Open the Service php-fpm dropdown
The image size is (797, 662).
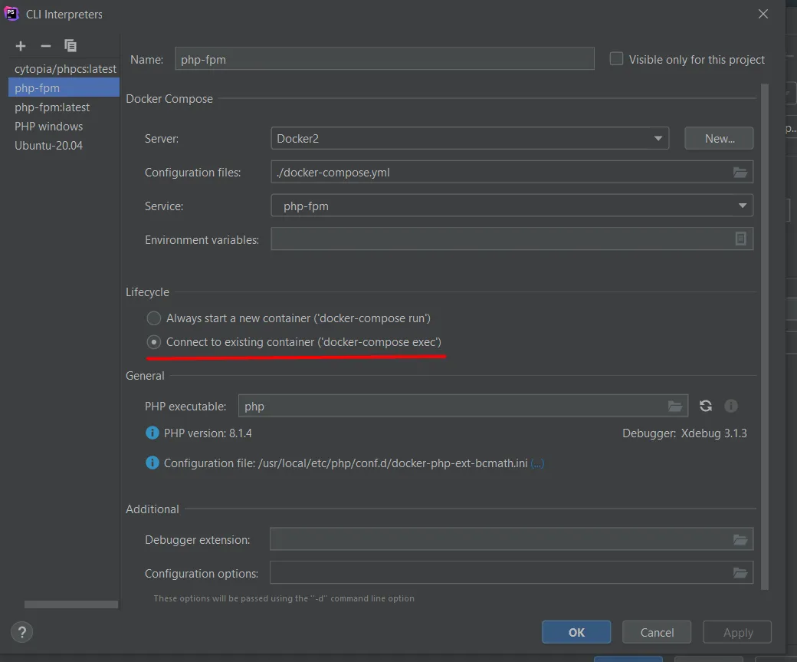coord(512,206)
